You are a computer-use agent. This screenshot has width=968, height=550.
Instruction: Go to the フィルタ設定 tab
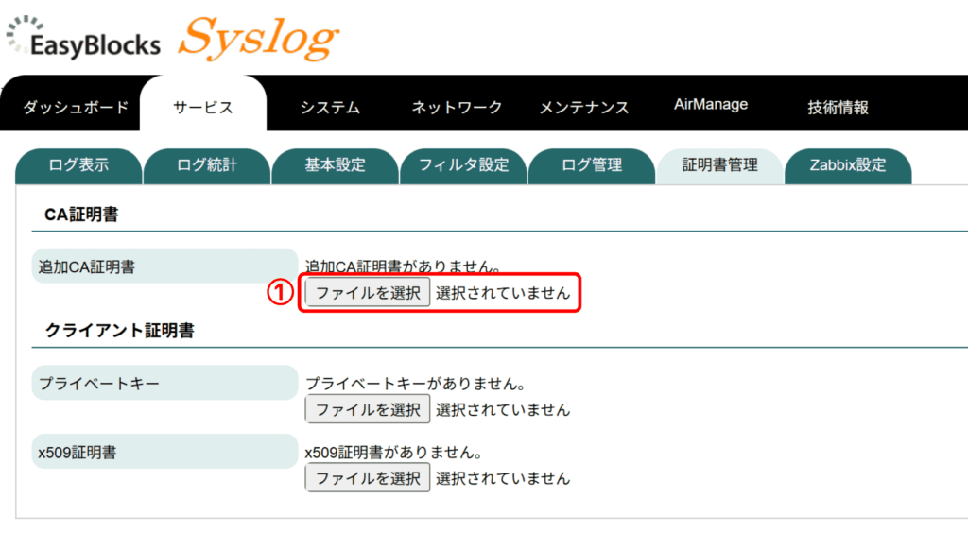(463, 165)
